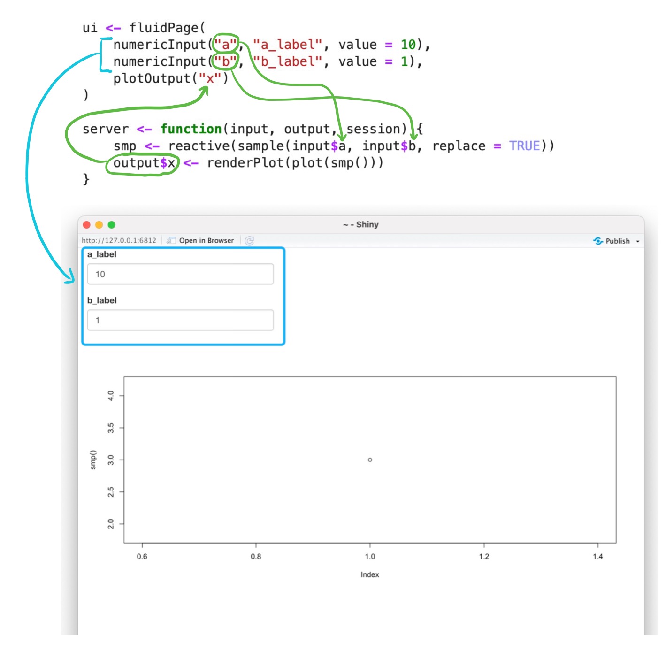Click the open-in-browser window icon
The height and width of the screenshot is (651, 666).
tap(171, 240)
